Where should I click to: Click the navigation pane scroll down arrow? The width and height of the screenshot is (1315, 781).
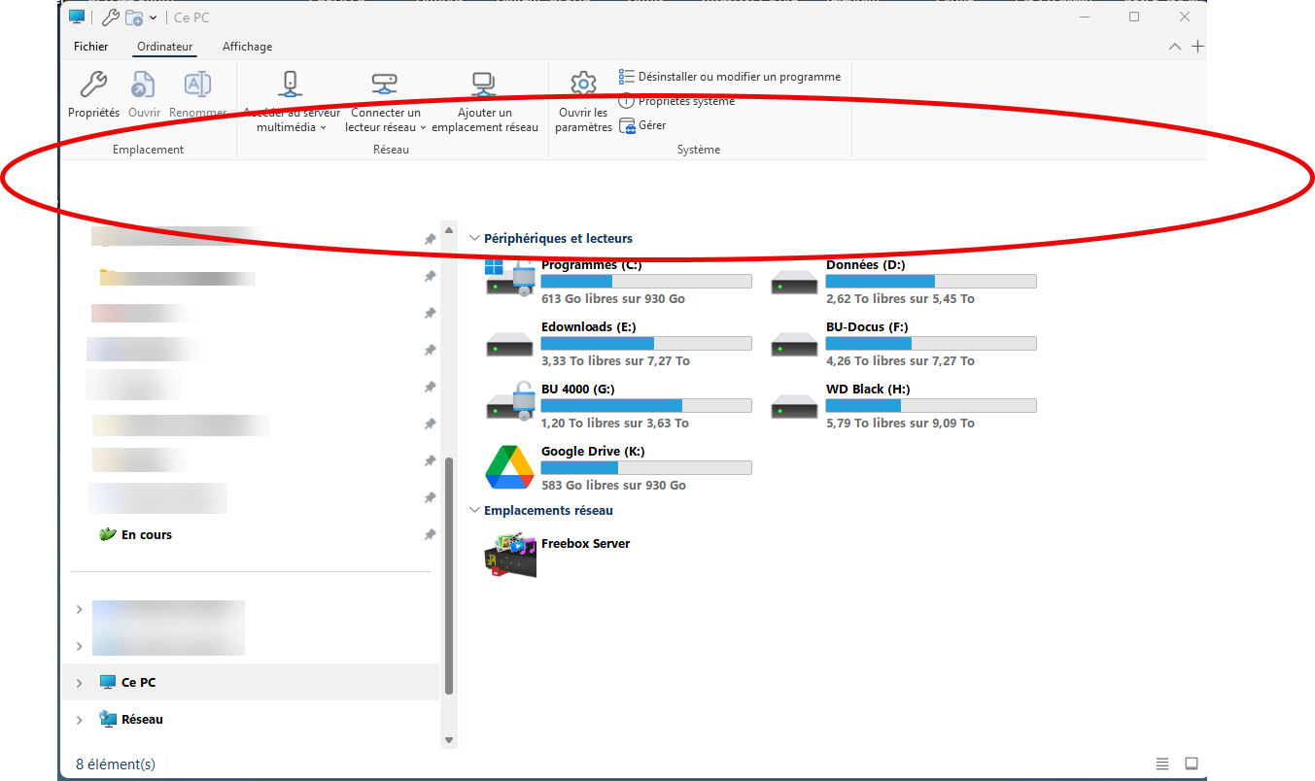point(449,740)
